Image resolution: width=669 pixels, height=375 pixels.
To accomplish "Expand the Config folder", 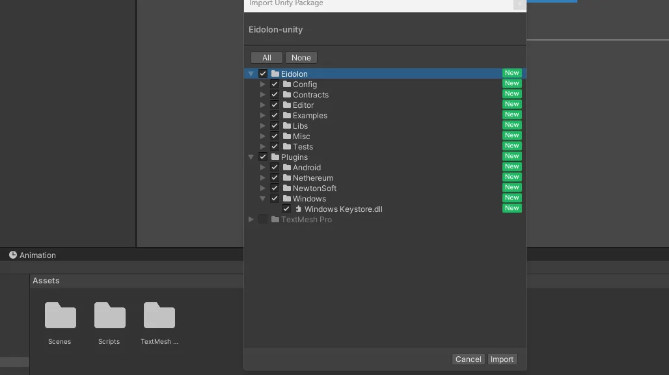I will pyautogui.click(x=263, y=84).
